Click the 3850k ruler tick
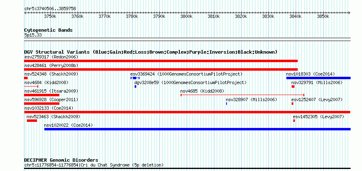This screenshot has height=171, width=362. [323, 16]
